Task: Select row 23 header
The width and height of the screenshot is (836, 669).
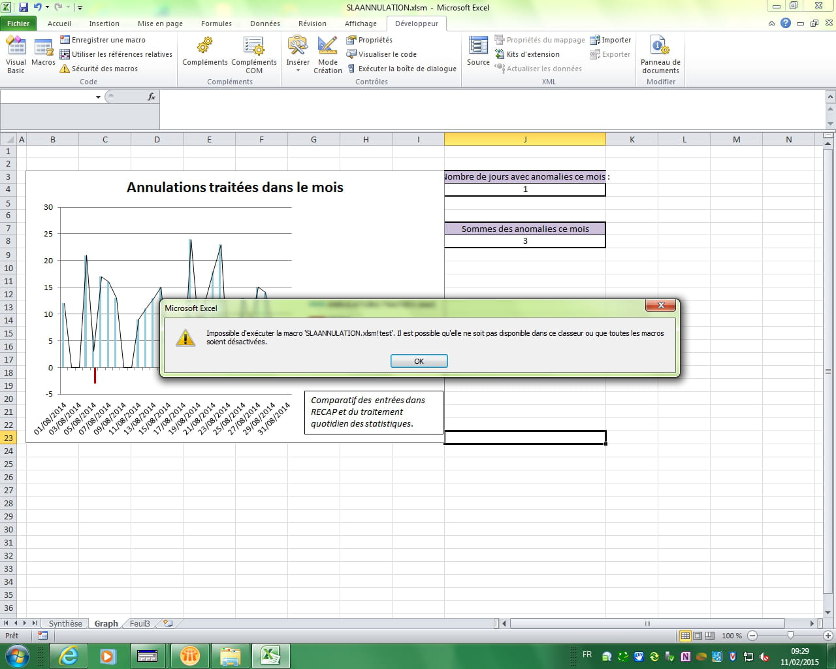Action: click(8, 438)
